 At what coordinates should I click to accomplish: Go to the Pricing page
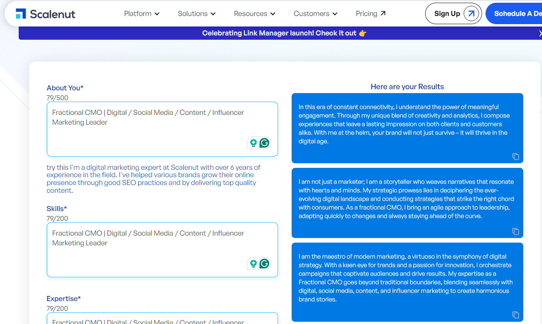point(370,14)
